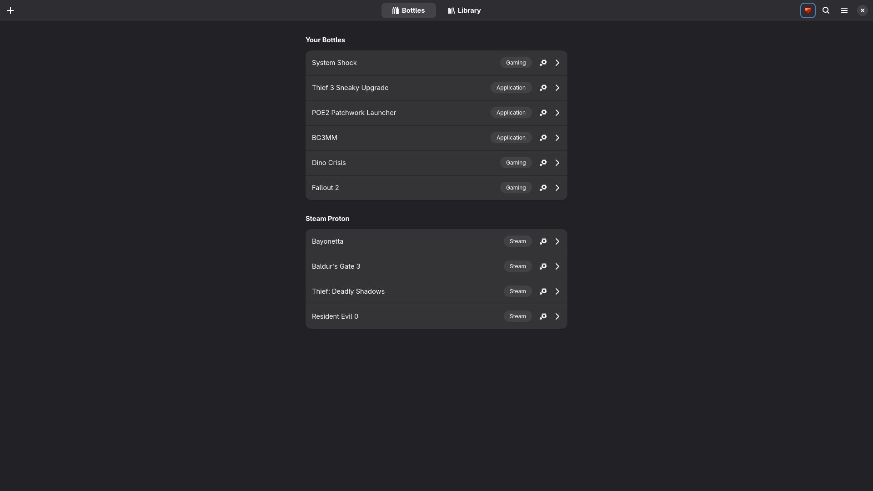Viewport: 873px width, 491px height.
Task: Click the red heart donate icon
Action: [x=808, y=10]
